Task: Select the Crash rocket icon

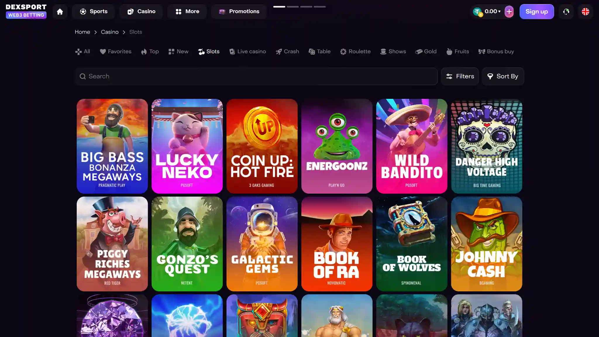Action: point(279,52)
